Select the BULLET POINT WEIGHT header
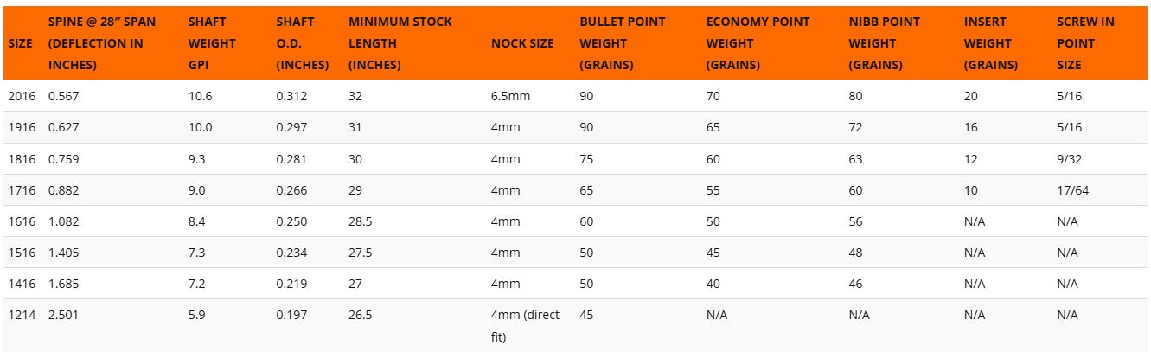Image resolution: width=1151 pixels, height=352 pixels. [621, 43]
